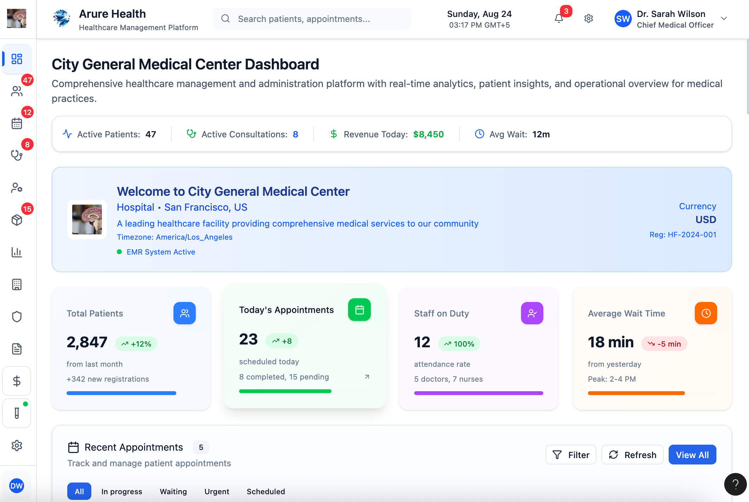Open the help question mark button
The image size is (749, 502).
(x=735, y=484)
